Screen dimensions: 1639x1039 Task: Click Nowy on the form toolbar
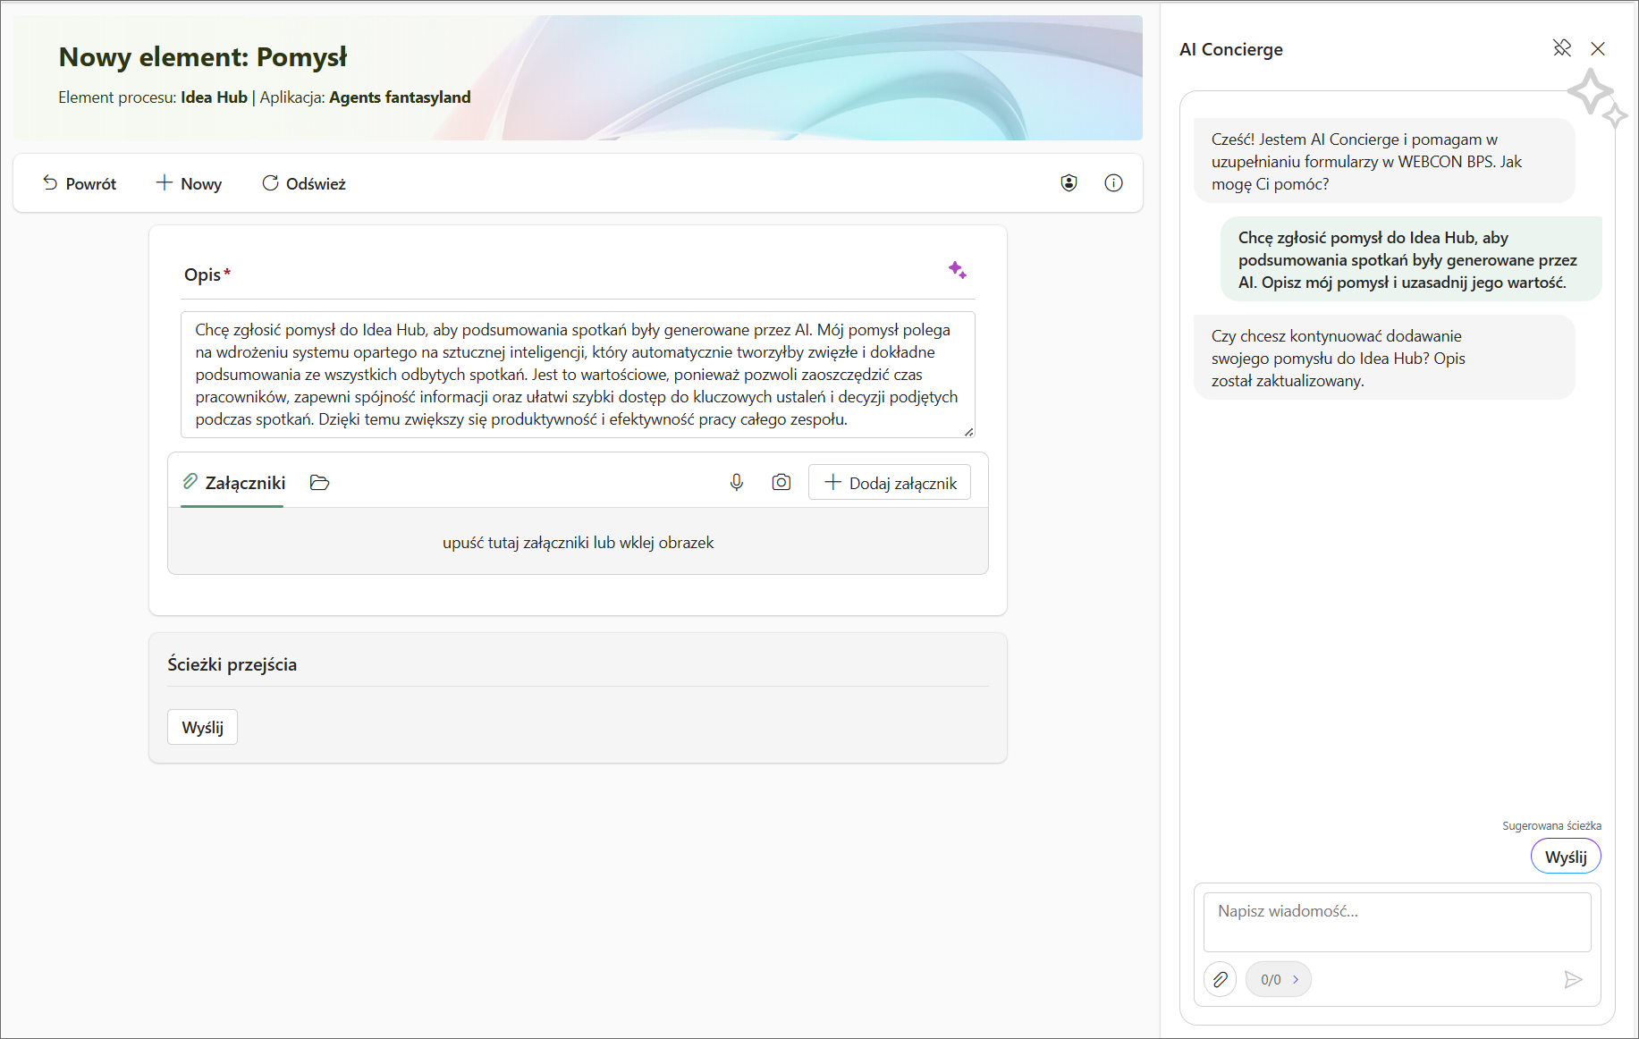click(188, 182)
